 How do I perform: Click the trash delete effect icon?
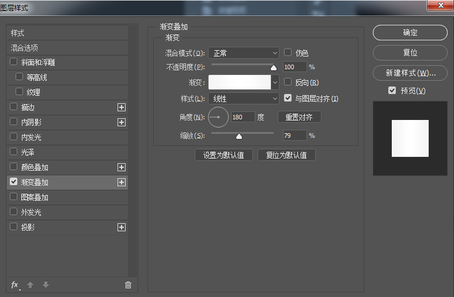click(128, 285)
